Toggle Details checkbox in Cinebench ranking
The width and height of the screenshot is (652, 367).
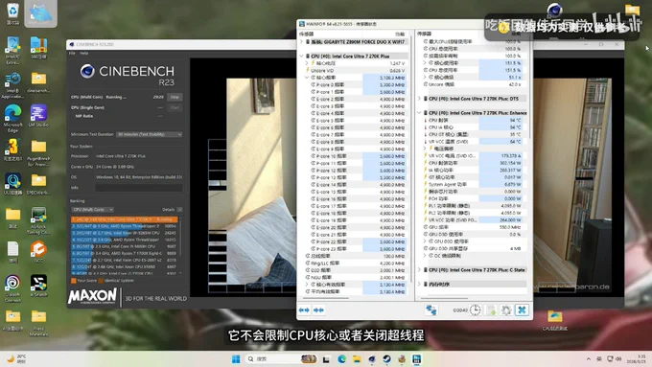point(179,210)
